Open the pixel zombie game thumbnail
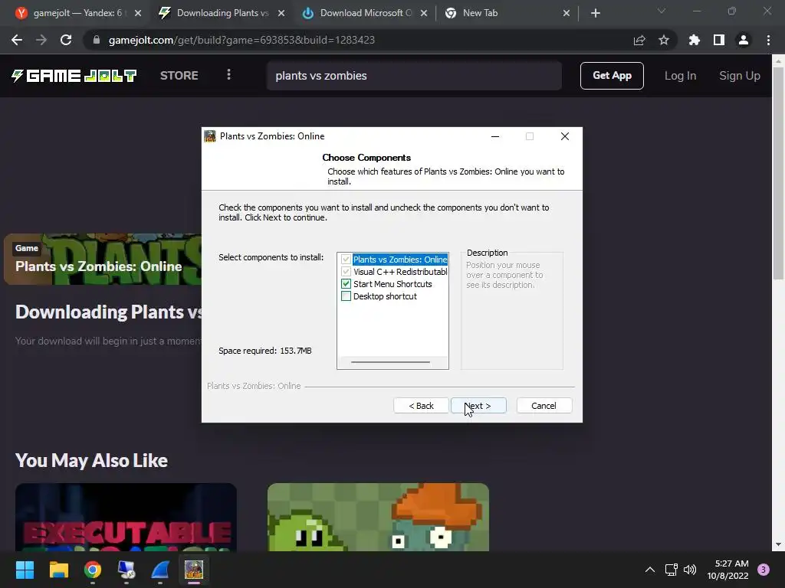This screenshot has width=785, height=588. coord(378,517)
